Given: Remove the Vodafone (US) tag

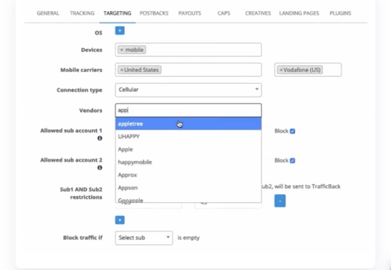Looking at the screenshot, I should (281, 70).
